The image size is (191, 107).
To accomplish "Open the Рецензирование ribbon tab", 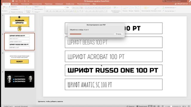I will pos(84,4).
